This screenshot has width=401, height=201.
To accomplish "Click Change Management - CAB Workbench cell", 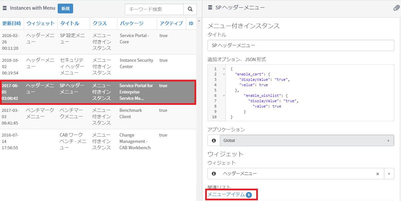I will [135, 141].
